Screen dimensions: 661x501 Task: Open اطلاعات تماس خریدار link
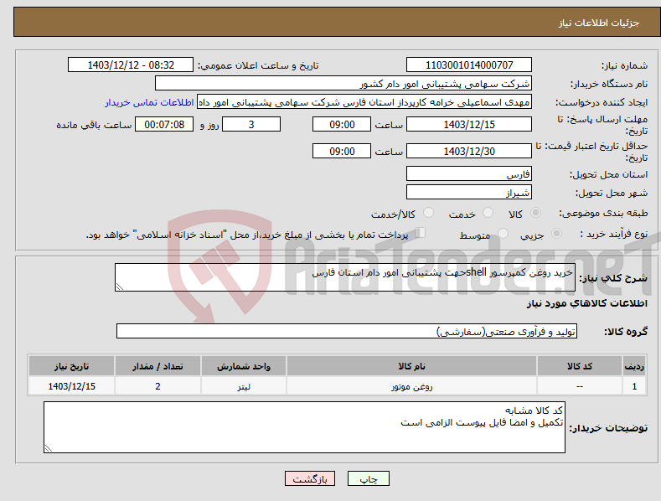point(149,102)
